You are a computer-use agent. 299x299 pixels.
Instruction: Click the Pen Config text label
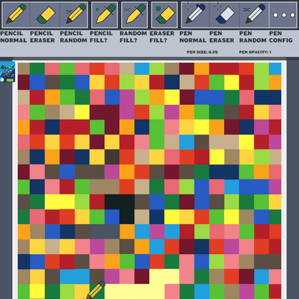pos(281,37)
